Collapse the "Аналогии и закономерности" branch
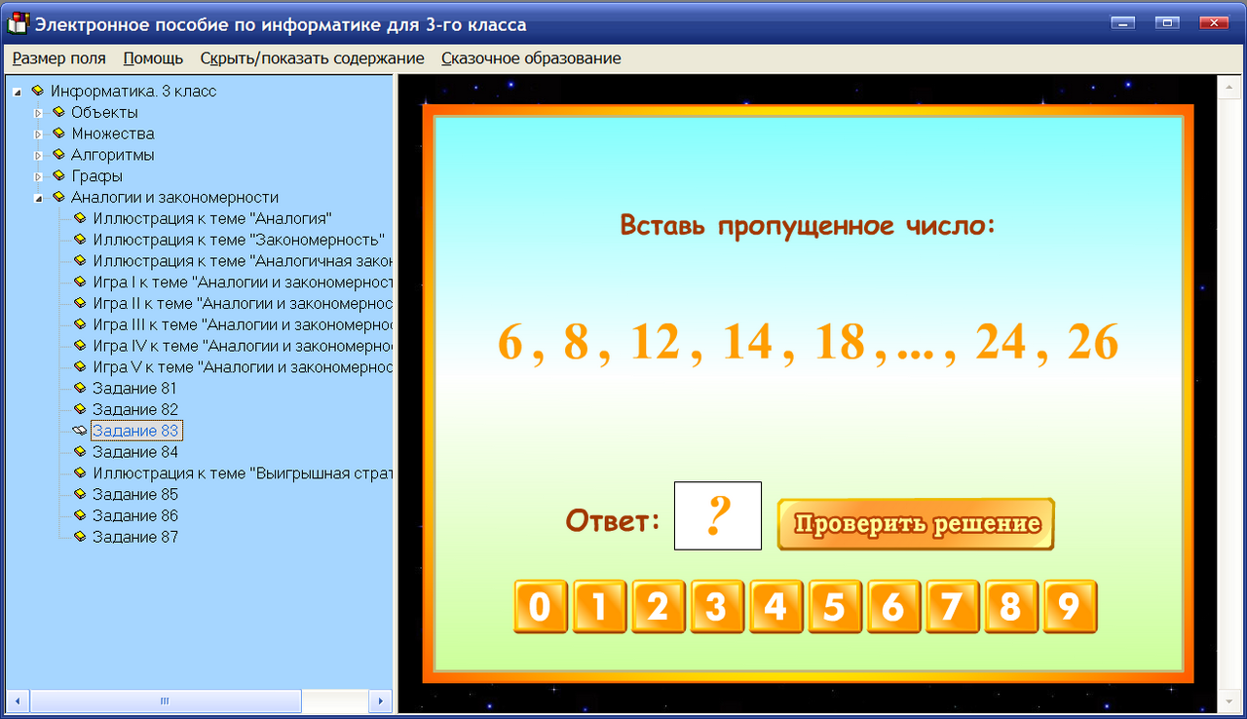1247x719 pixels. (39, 197)
